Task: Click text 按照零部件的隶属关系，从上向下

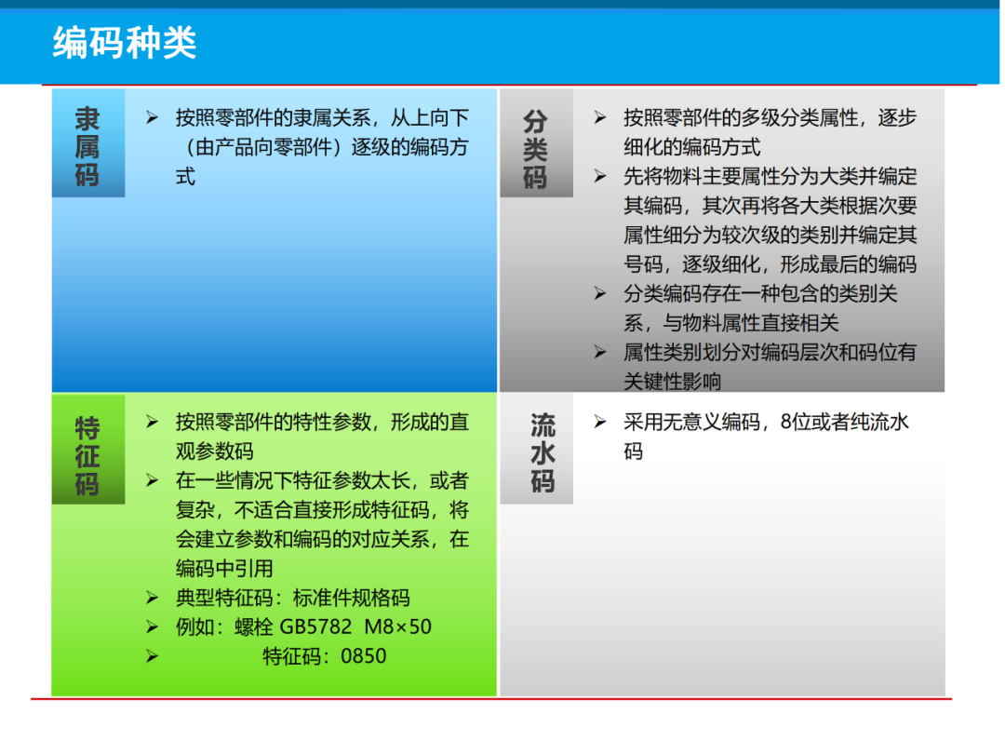Action: pos(322,118)
